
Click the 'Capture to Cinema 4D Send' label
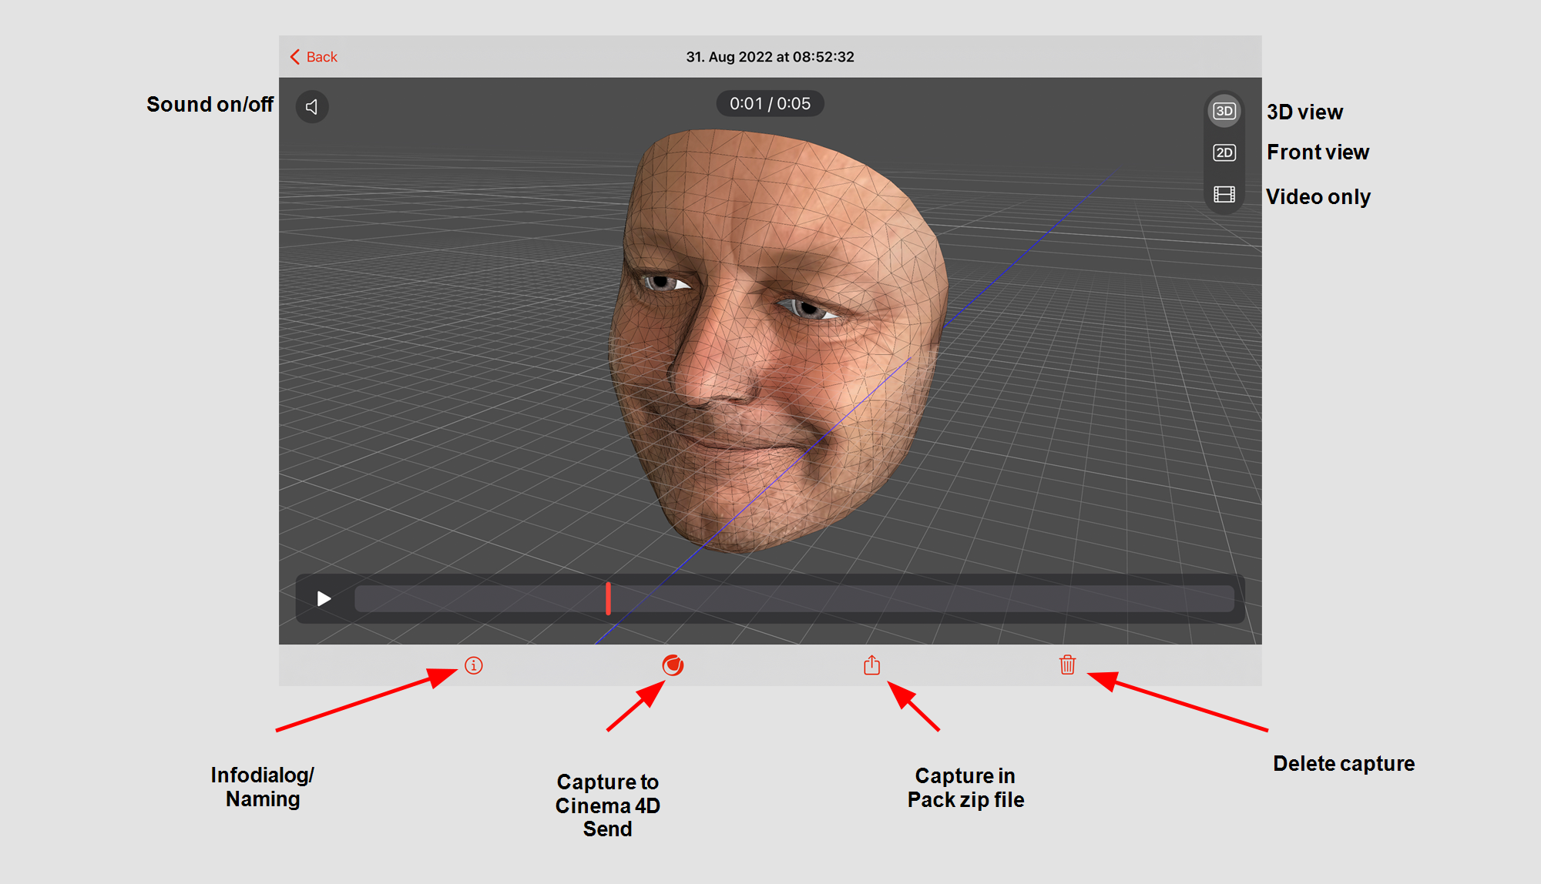click(607, 805)
